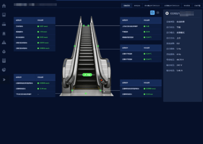The width and height of the screenshot is (203, 144).
Task: Open the rightmost top tab
Action: pyautogui.click(x=197, y=6)
